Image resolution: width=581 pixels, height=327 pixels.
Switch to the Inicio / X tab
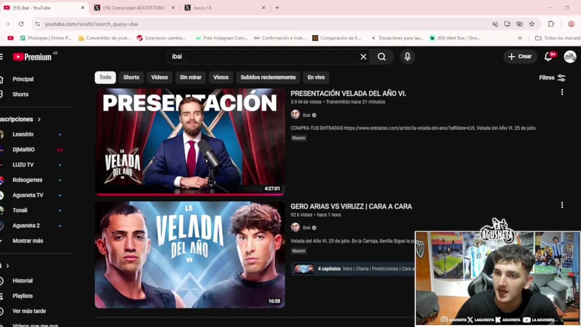(x=225, y=8)
